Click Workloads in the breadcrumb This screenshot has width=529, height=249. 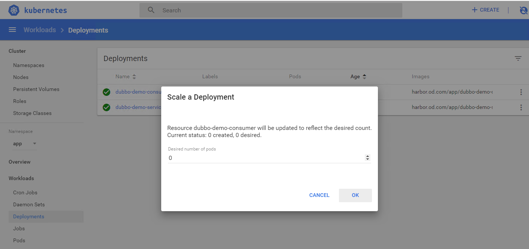click(40, 30)
